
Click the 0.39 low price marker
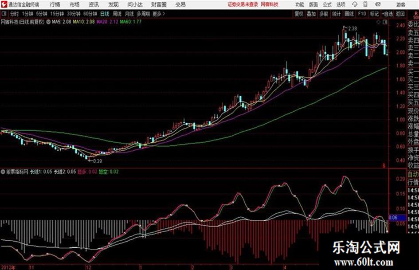[x=98, y=161]
